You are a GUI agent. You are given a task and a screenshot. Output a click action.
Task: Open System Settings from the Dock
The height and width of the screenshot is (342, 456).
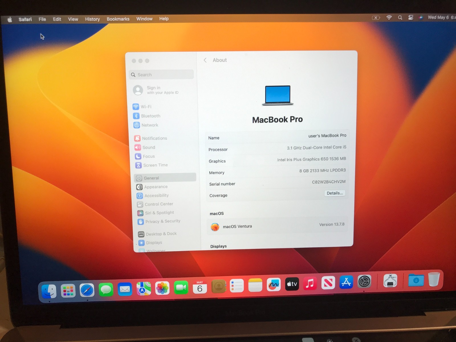click(364, 282)
